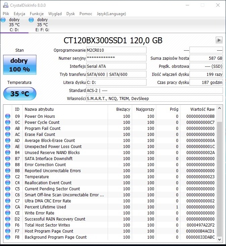Click the status orb for Error Correction Count
The width and height of the screenshot is (226, 246).
(x=8, y=164)
